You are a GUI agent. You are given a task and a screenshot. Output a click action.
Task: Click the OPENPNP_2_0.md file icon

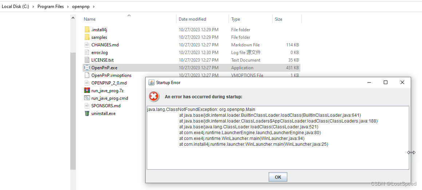87,83
